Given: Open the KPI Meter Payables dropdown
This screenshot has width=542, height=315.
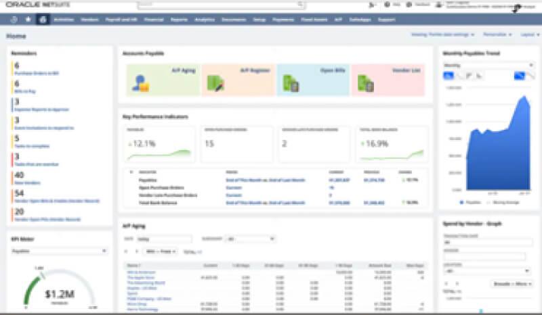Looking at the screenshot, I should [59, 251].
